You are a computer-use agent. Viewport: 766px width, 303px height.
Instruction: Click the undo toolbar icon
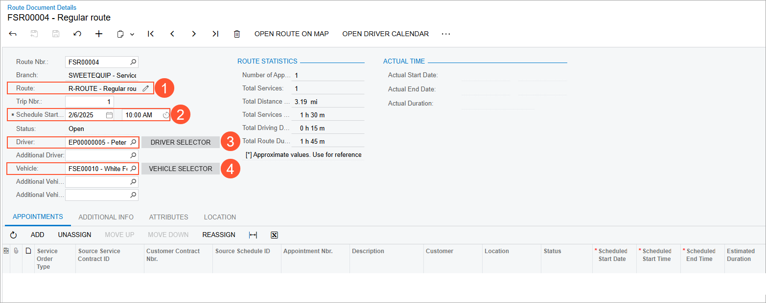pos(77,34)
